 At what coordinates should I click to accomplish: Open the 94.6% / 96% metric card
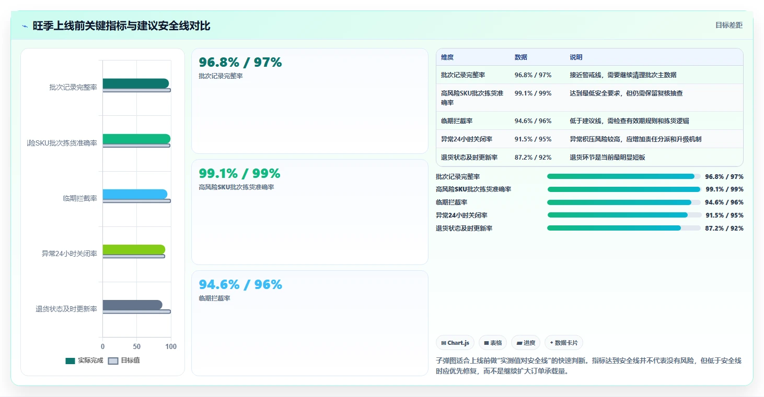tap(310, 323)
